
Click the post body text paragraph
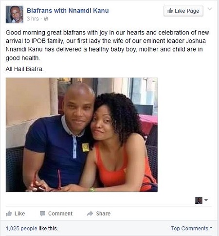click(108, 45)
